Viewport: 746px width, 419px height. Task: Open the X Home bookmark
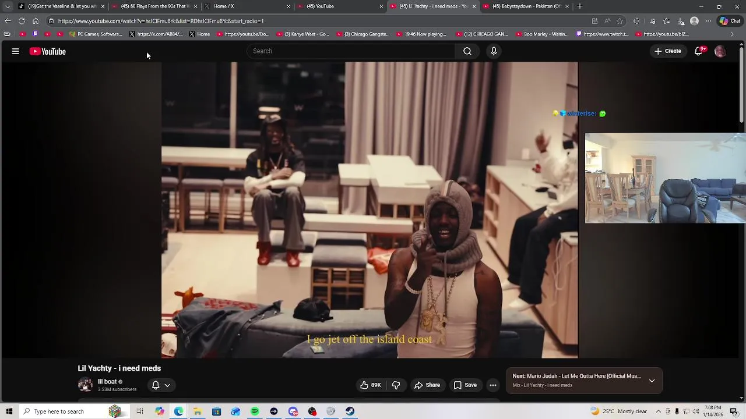click(199, 34)
